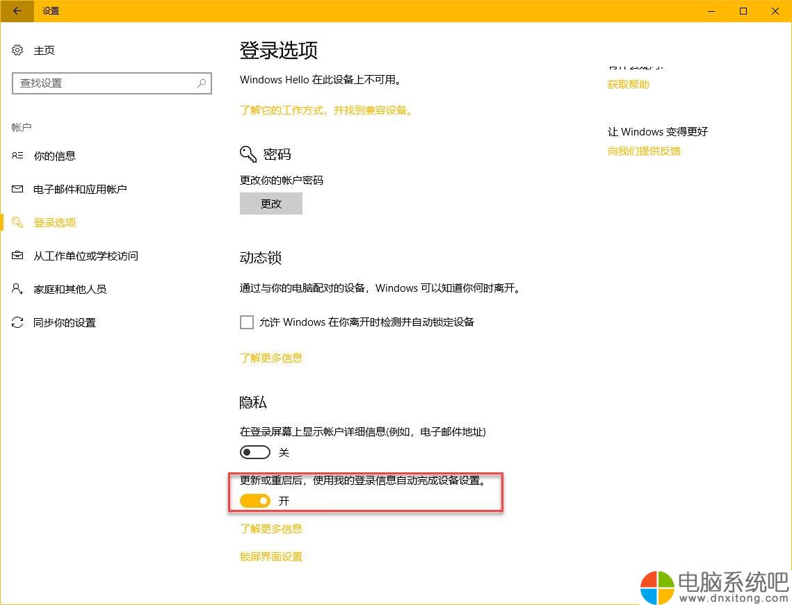Click the 让 Windows 变得更好 text
Viewport: 792px width, 605px height.
pyautogui.click(x=658, y=132)
